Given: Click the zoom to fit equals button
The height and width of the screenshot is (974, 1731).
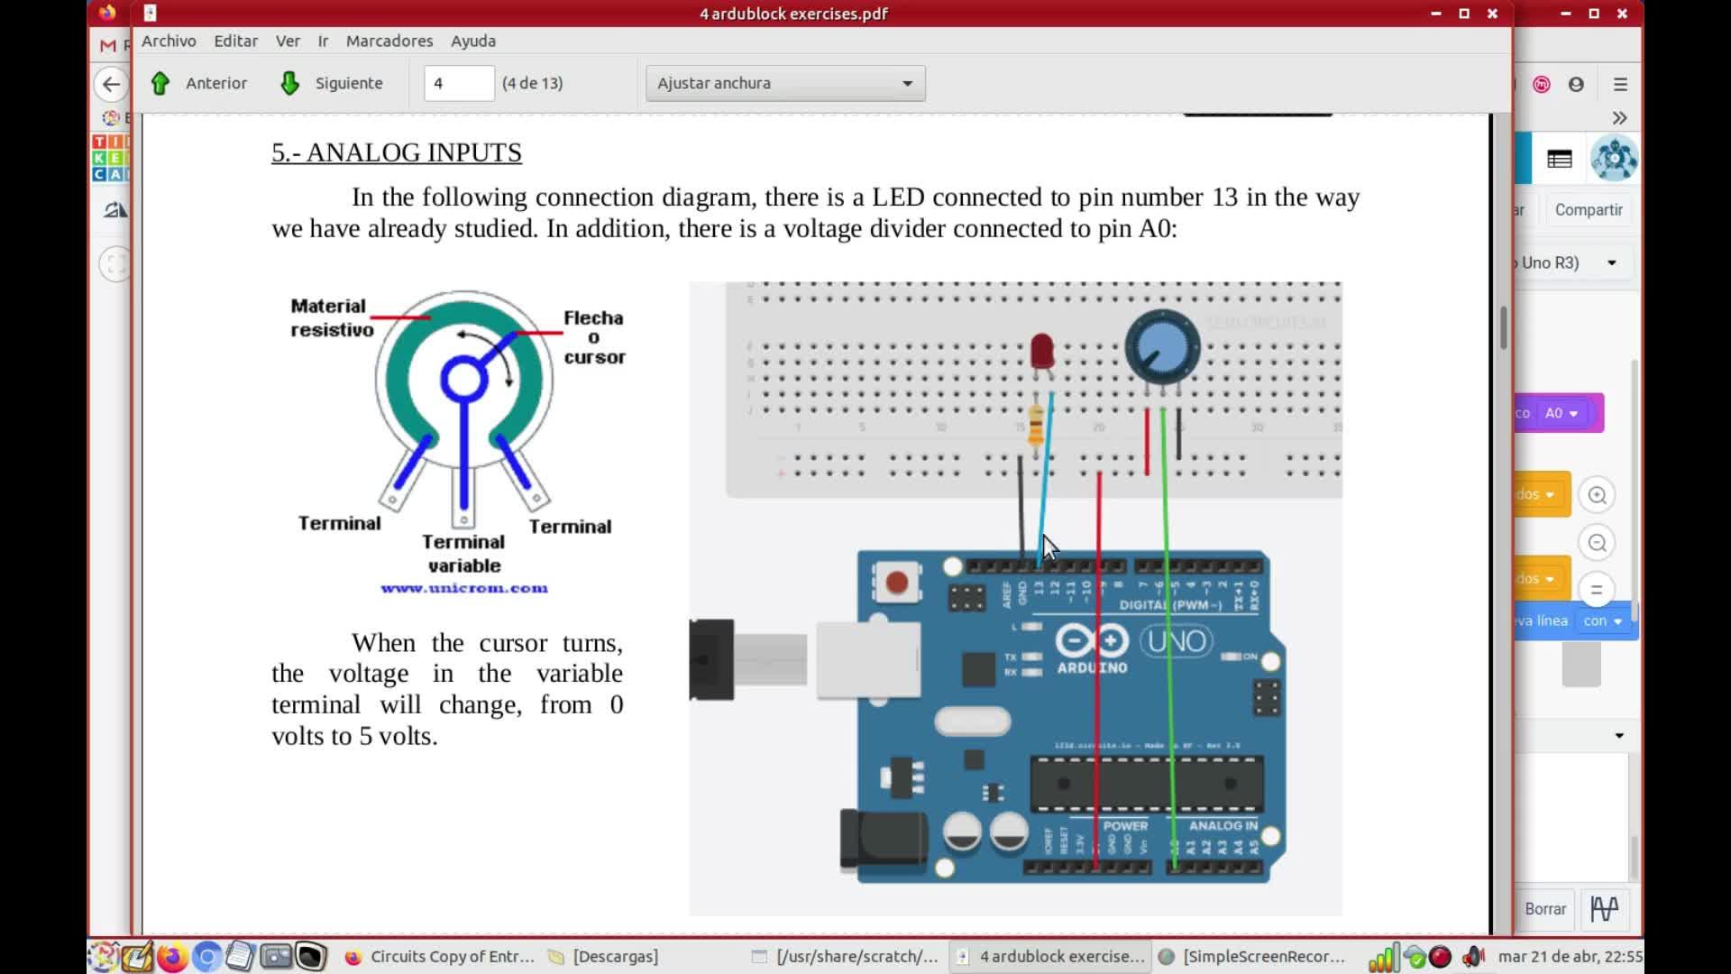Looking at the screenshot, I should tap(1597, 590).
